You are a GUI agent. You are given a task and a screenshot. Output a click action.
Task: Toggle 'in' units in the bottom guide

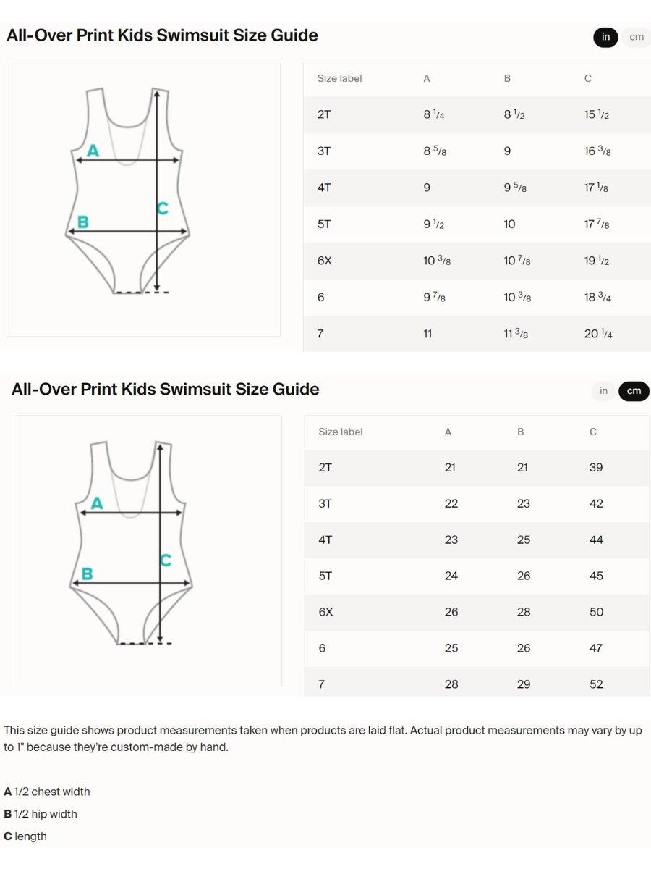(603, 391)
